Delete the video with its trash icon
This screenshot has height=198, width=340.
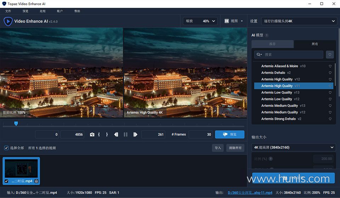pos(36,181)
